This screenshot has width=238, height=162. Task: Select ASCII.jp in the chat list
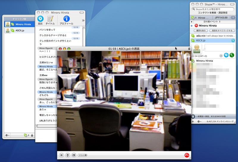pyautogui.click(x=19, y=31)
